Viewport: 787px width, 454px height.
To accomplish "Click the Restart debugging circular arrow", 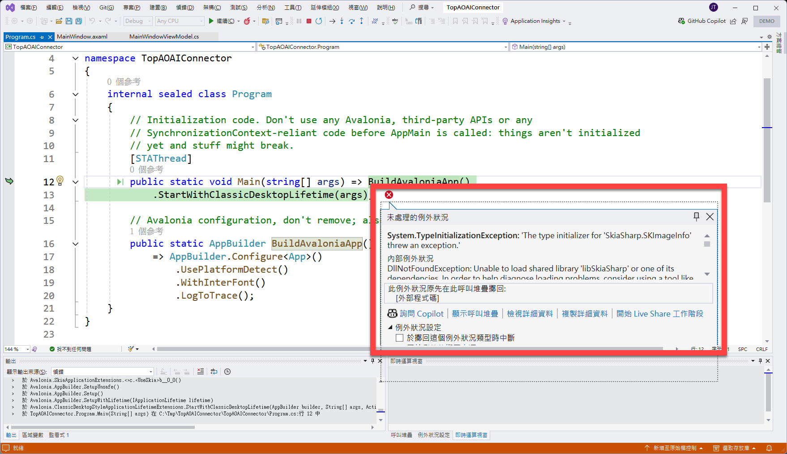I will [319, 21].
